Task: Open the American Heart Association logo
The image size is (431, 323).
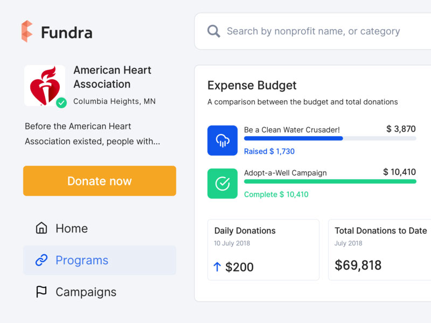Action: 45,86
